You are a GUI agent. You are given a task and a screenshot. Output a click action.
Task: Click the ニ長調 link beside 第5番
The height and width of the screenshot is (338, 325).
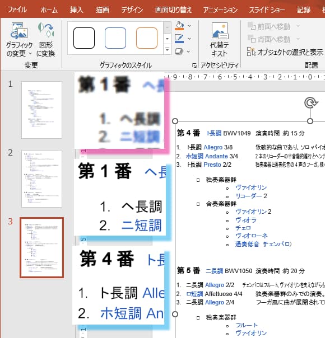coord(214,271)
